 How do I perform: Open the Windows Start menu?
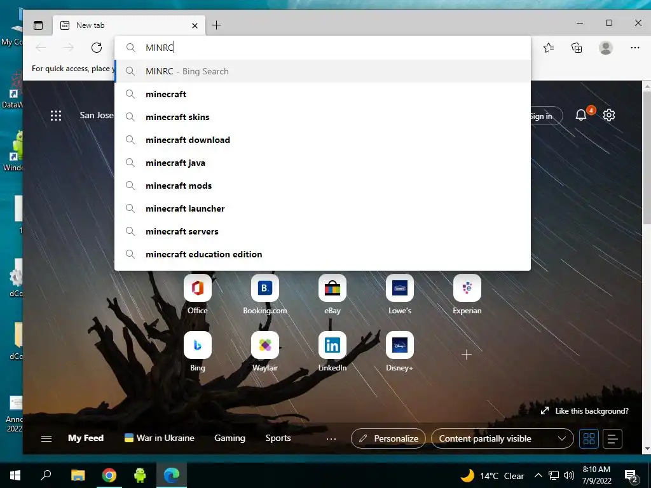[15, 475]
